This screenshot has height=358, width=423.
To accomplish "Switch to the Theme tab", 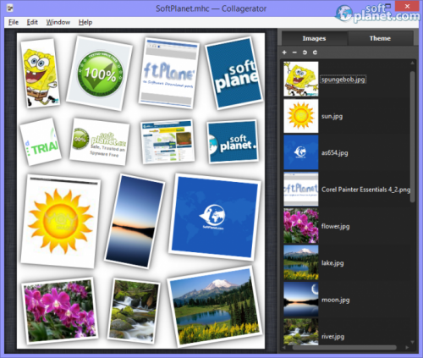I will [x=380, y=38].
